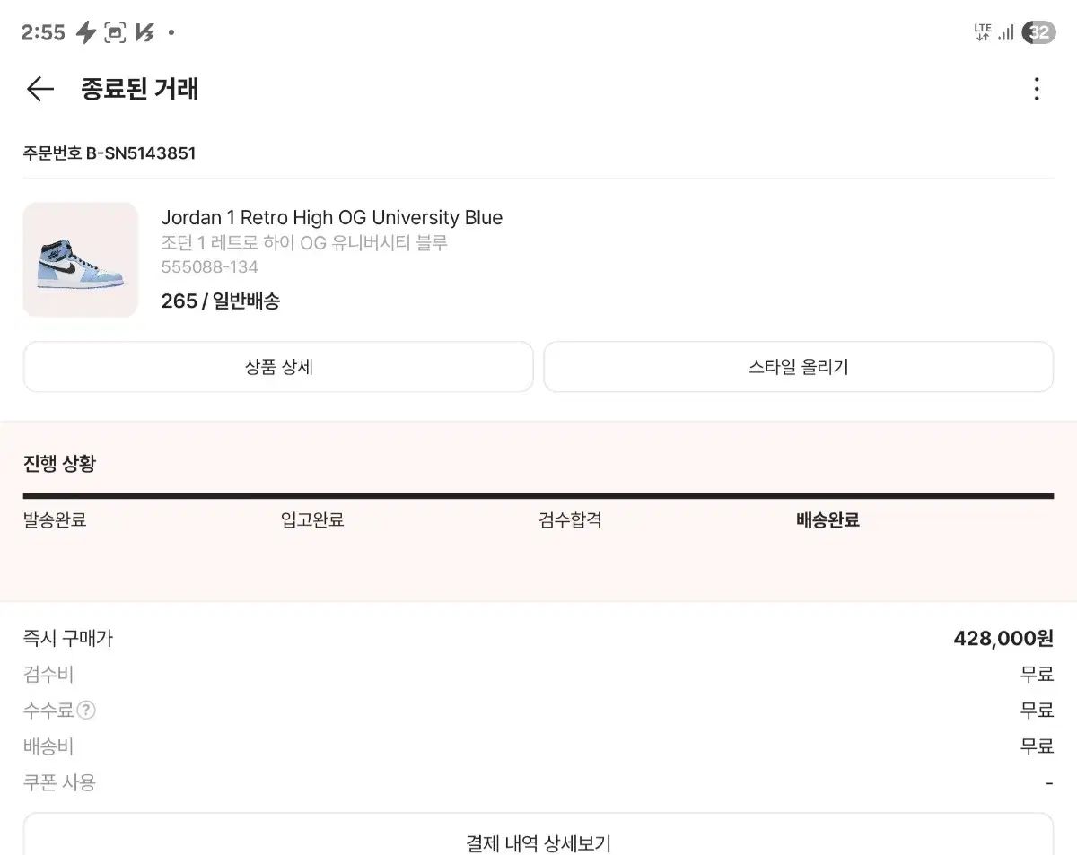The width and height of the screenshot is (1077, 855).
Task: Tap the 428,000원 purchase price
Action: click(x=1003, y=639)
